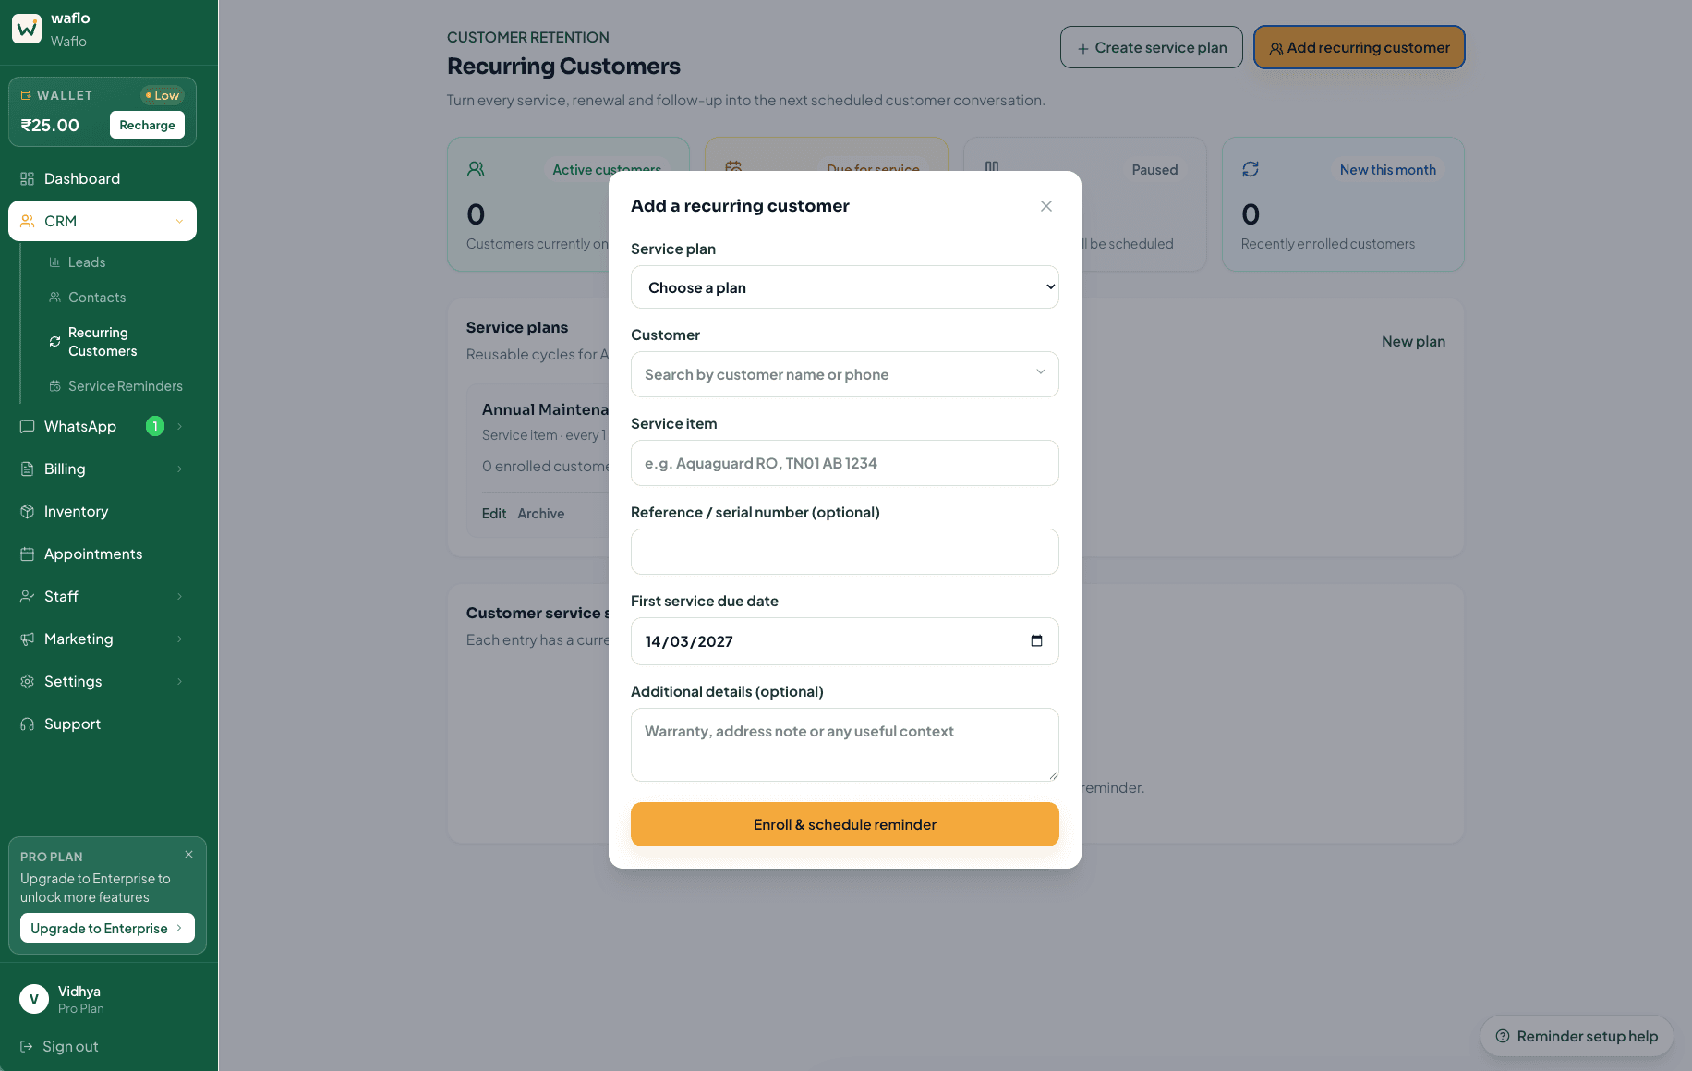Open the calendar picker for first service date

[x=1036, y=640]
